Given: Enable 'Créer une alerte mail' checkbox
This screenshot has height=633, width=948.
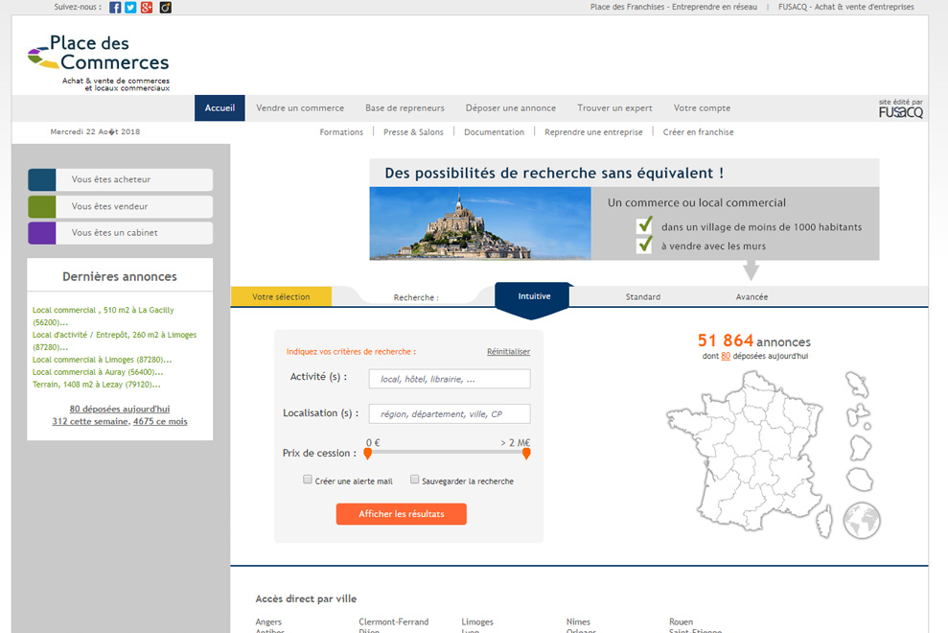Looking at the screenshot, I should (x=307, y=480).
